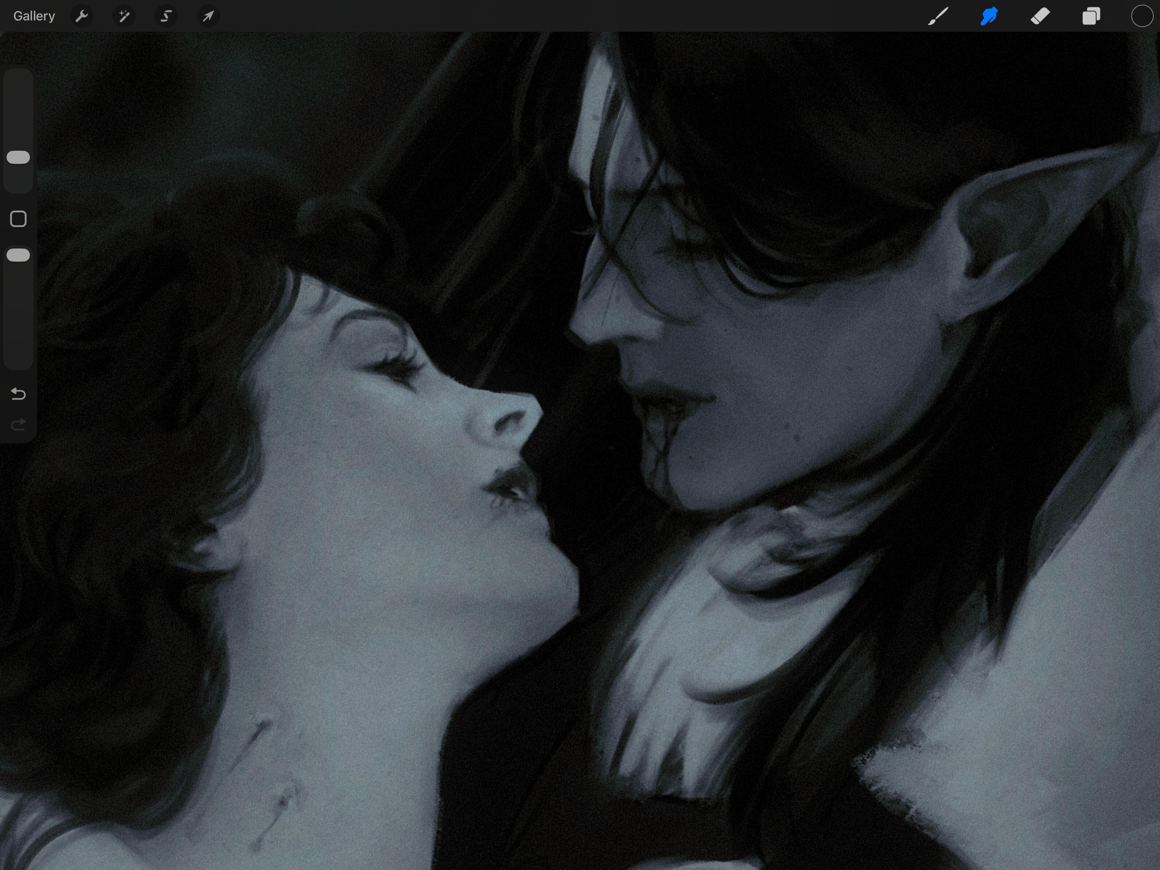Activate the Selection tool
Screen dimensions: 1160x870
[166, 16]
